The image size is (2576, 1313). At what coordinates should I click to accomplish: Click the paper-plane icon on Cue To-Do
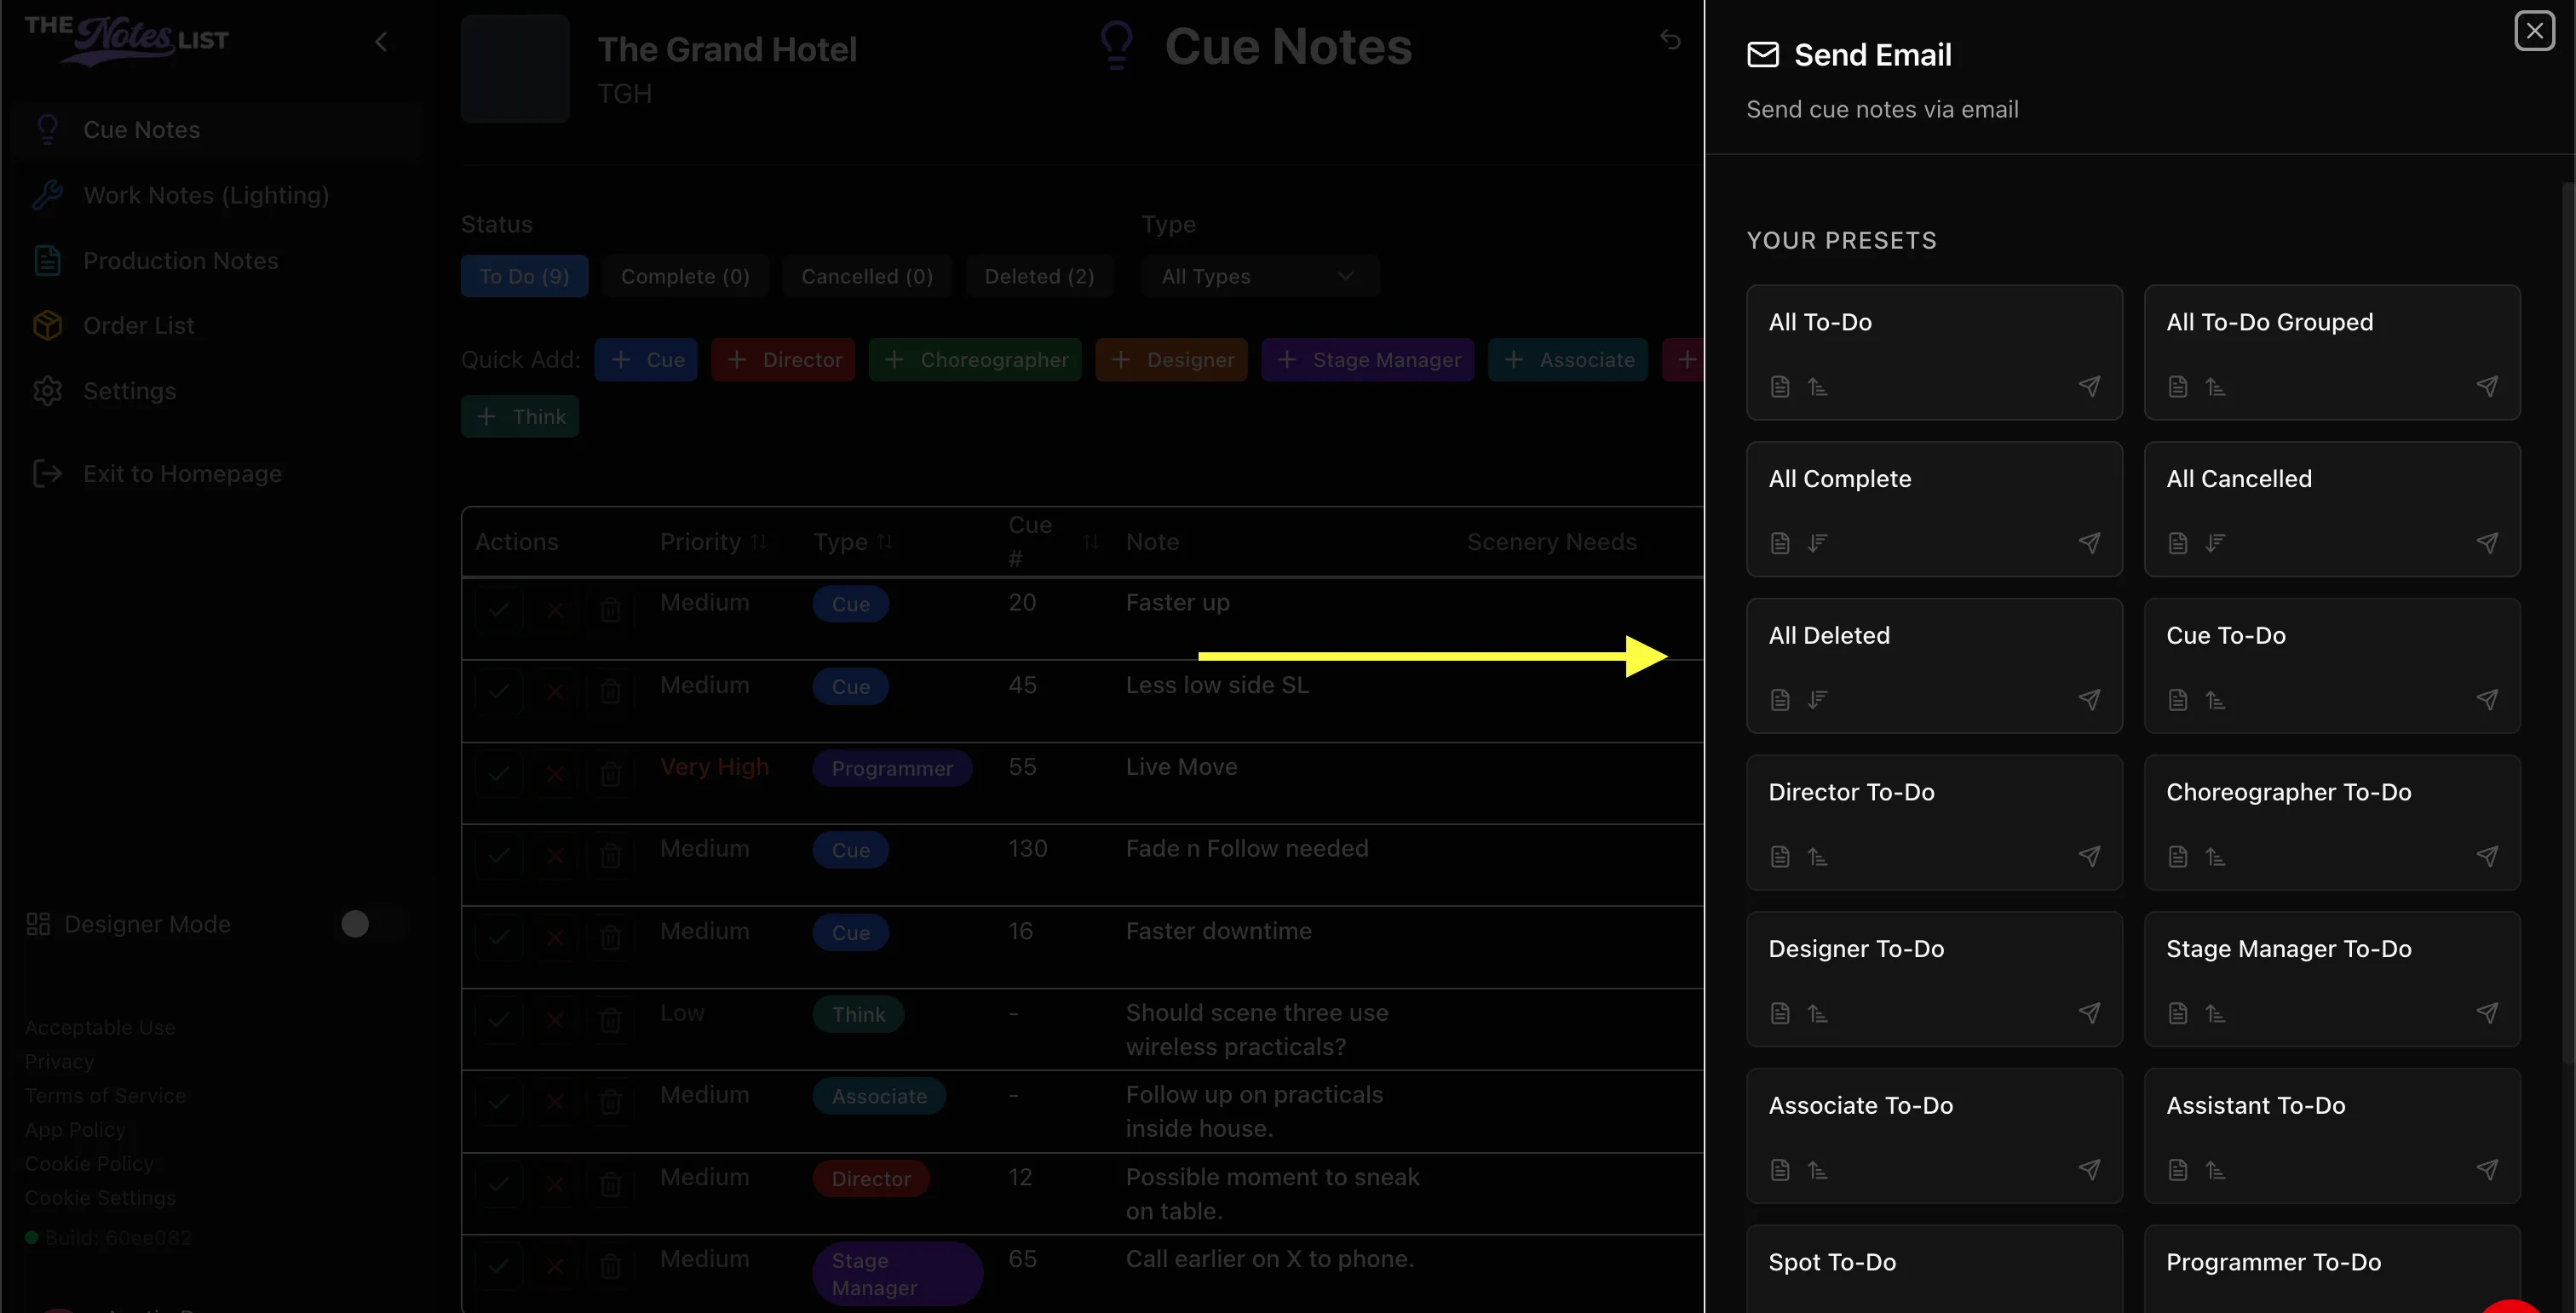pyautogui.click(x=2487, y=699)
